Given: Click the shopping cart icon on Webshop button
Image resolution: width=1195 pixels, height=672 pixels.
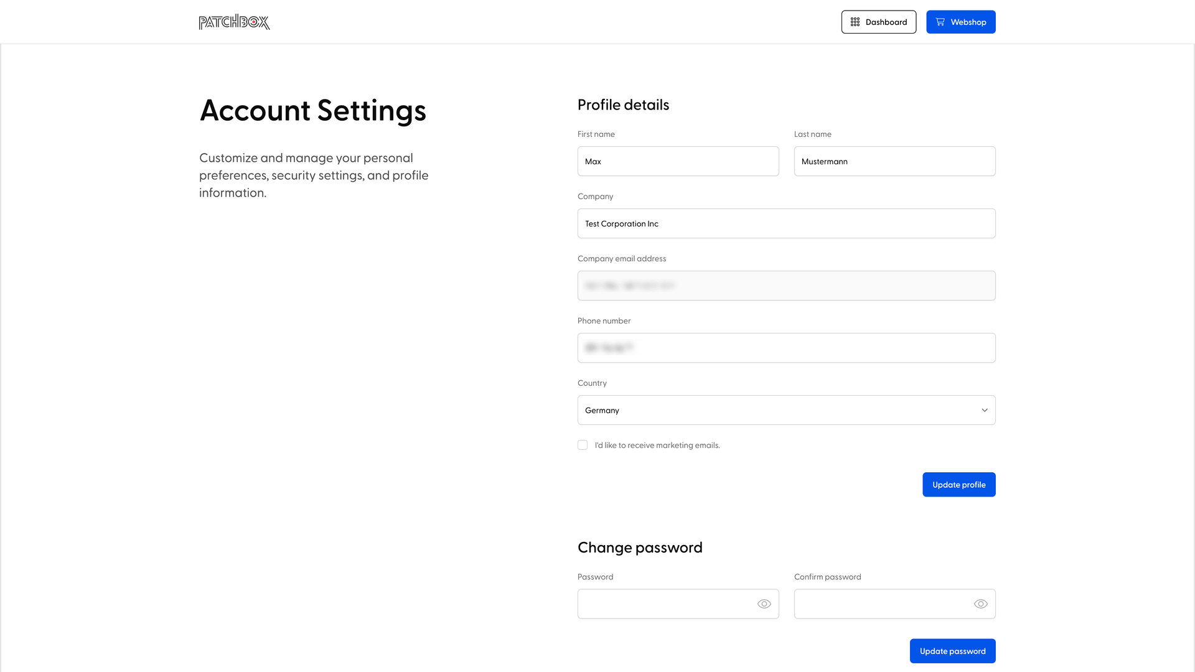Looking at the screenshot, I should coord(940,21).
